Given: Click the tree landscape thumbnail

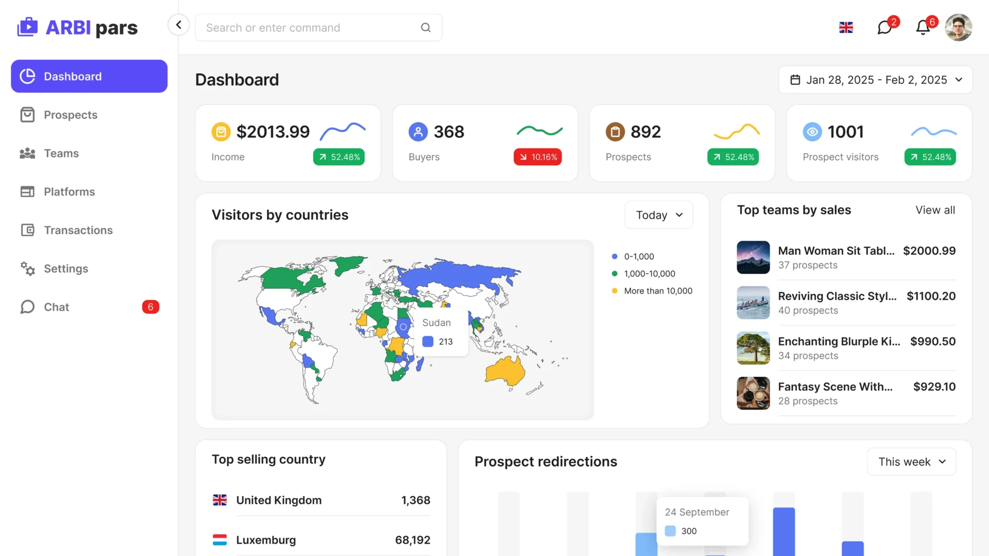Looking at the screenshot, I should click(753, 348).
